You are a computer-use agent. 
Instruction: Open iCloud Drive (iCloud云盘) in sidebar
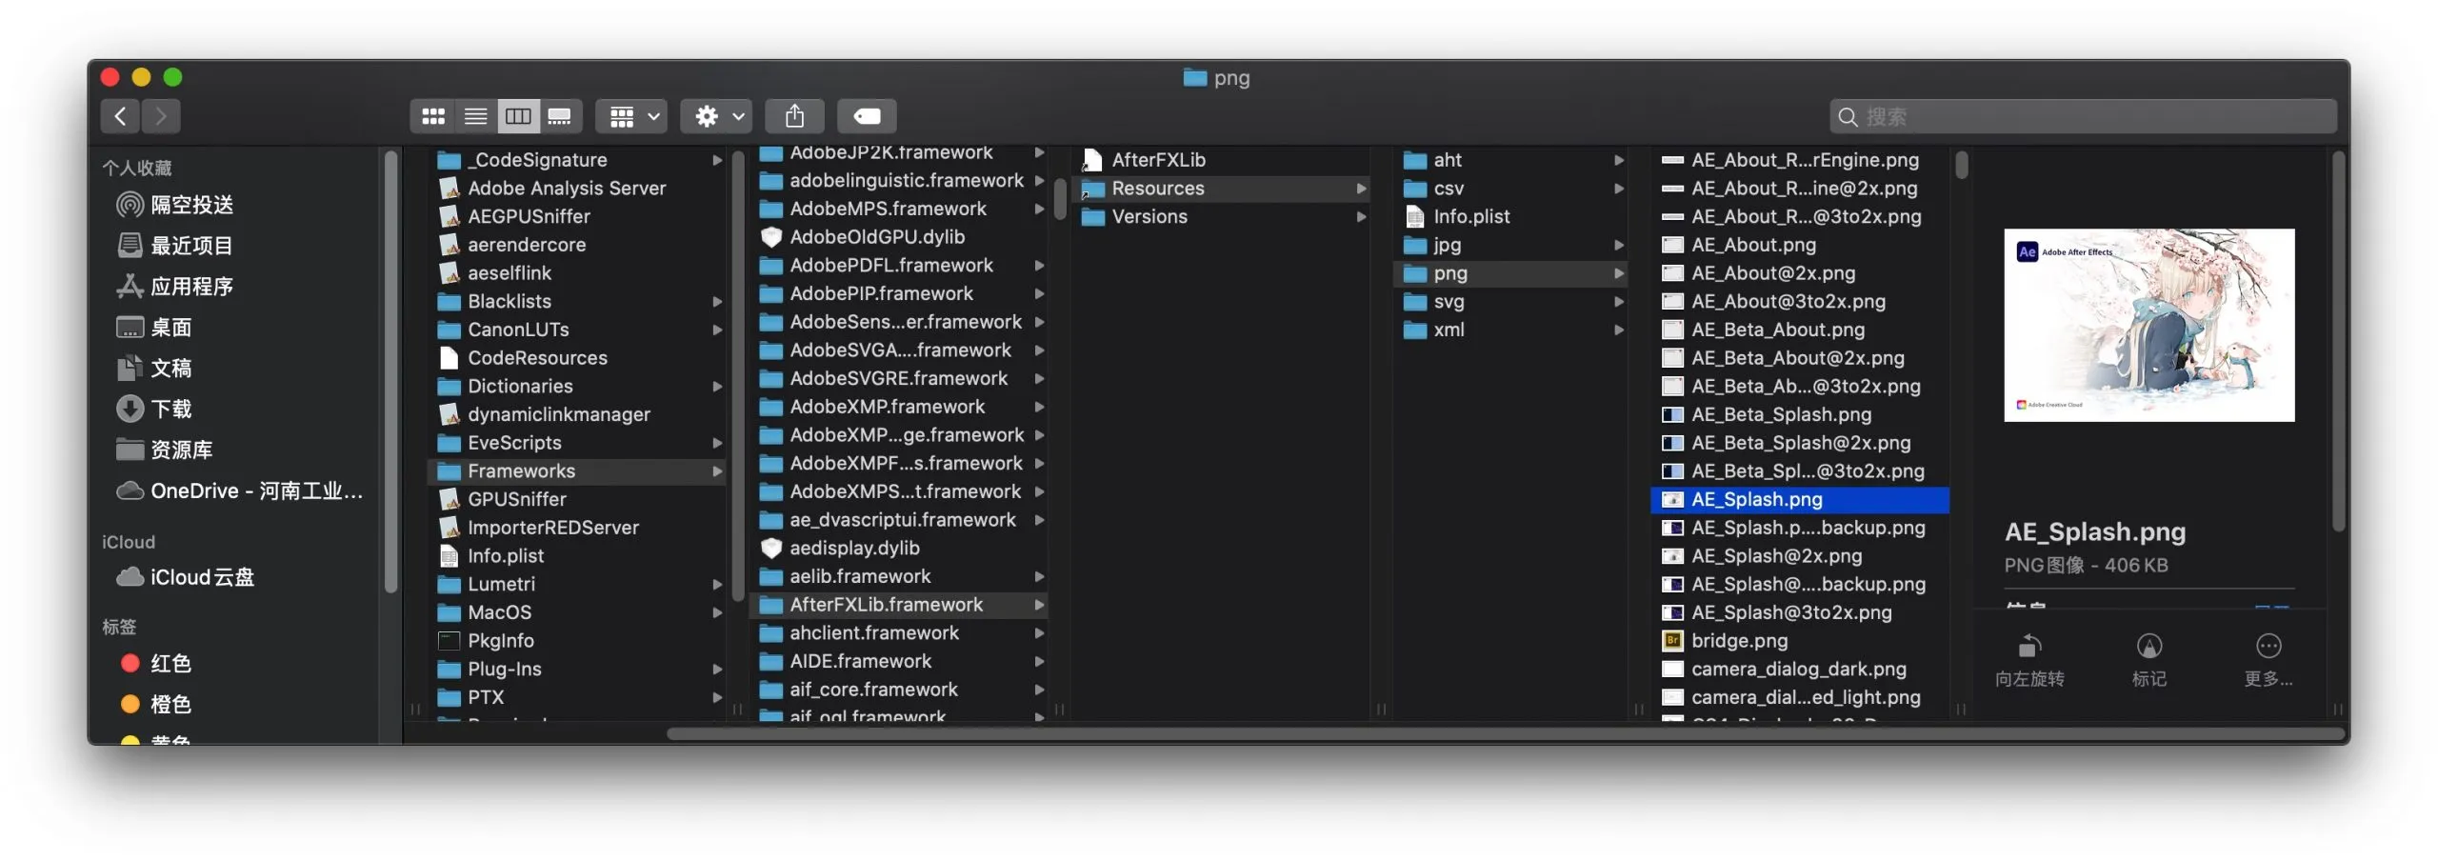pyautogui.click(x=186, y=577)
